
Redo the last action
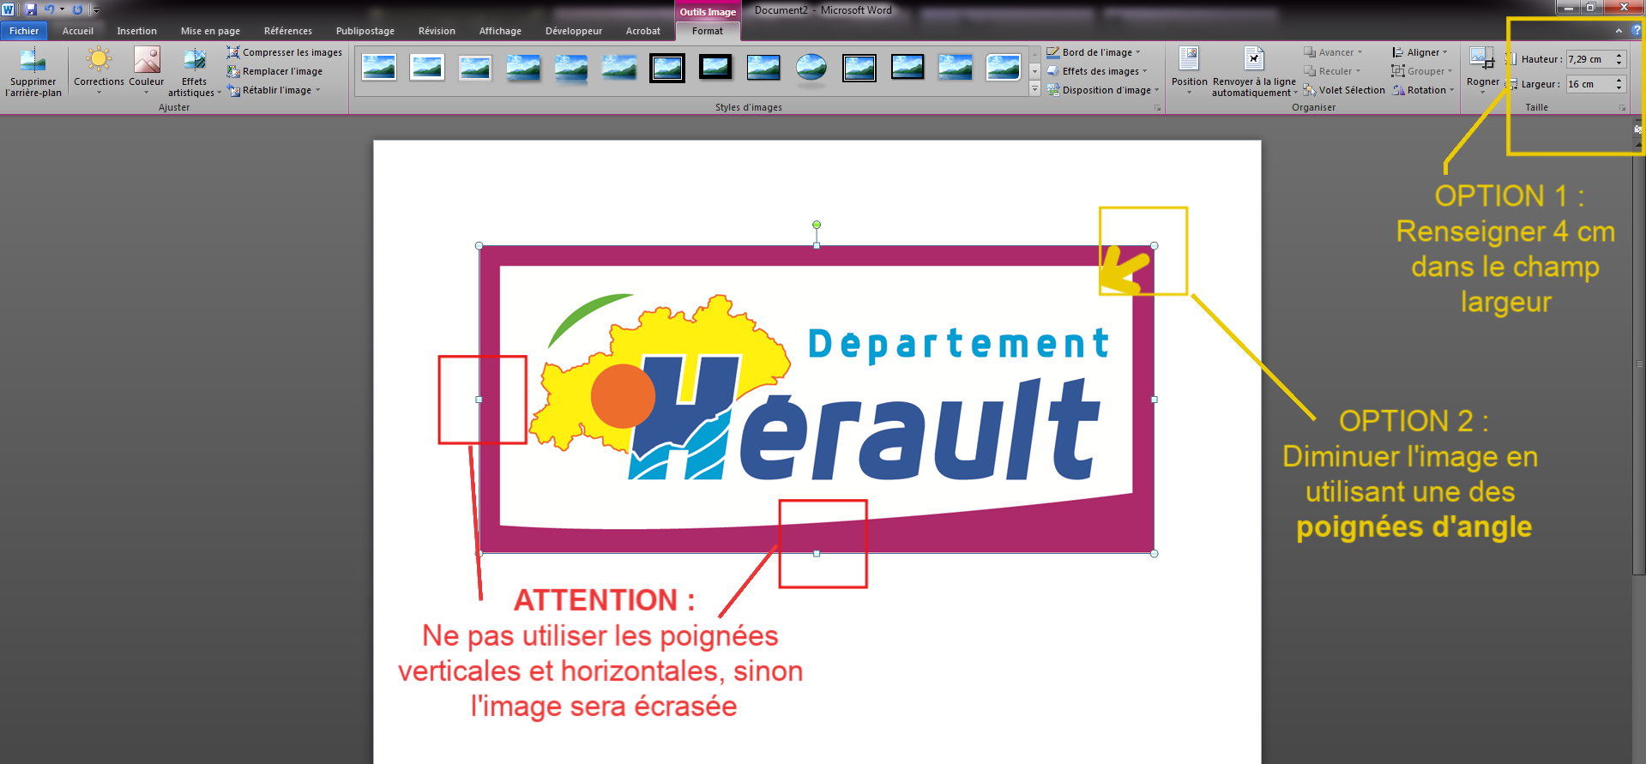coord(77,9)
